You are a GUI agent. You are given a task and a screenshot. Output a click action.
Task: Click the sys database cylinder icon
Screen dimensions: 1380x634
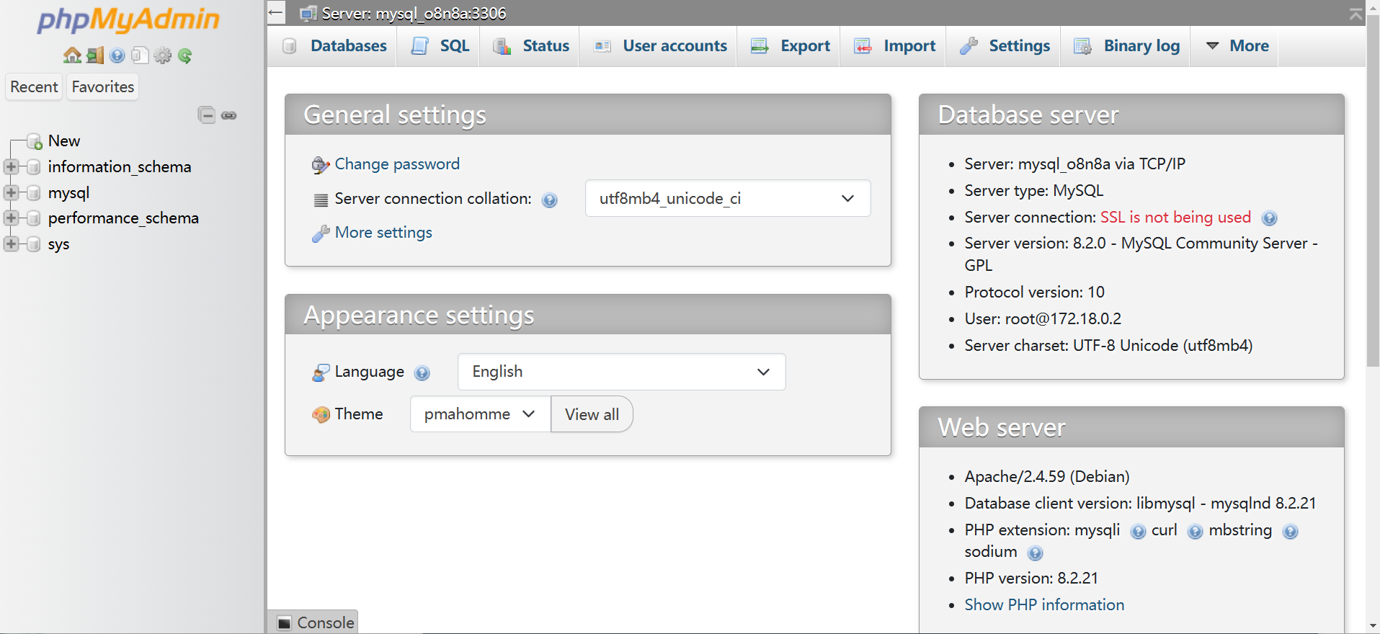click(33, 244)
